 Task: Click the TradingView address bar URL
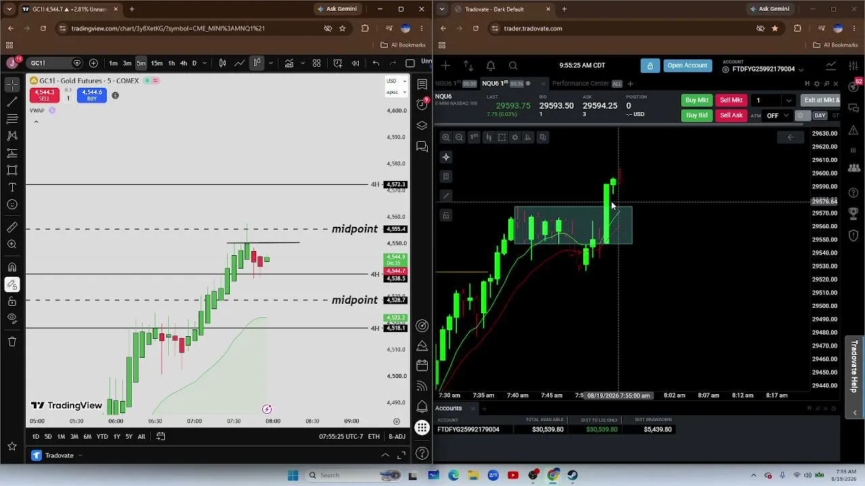pos(168,28)
